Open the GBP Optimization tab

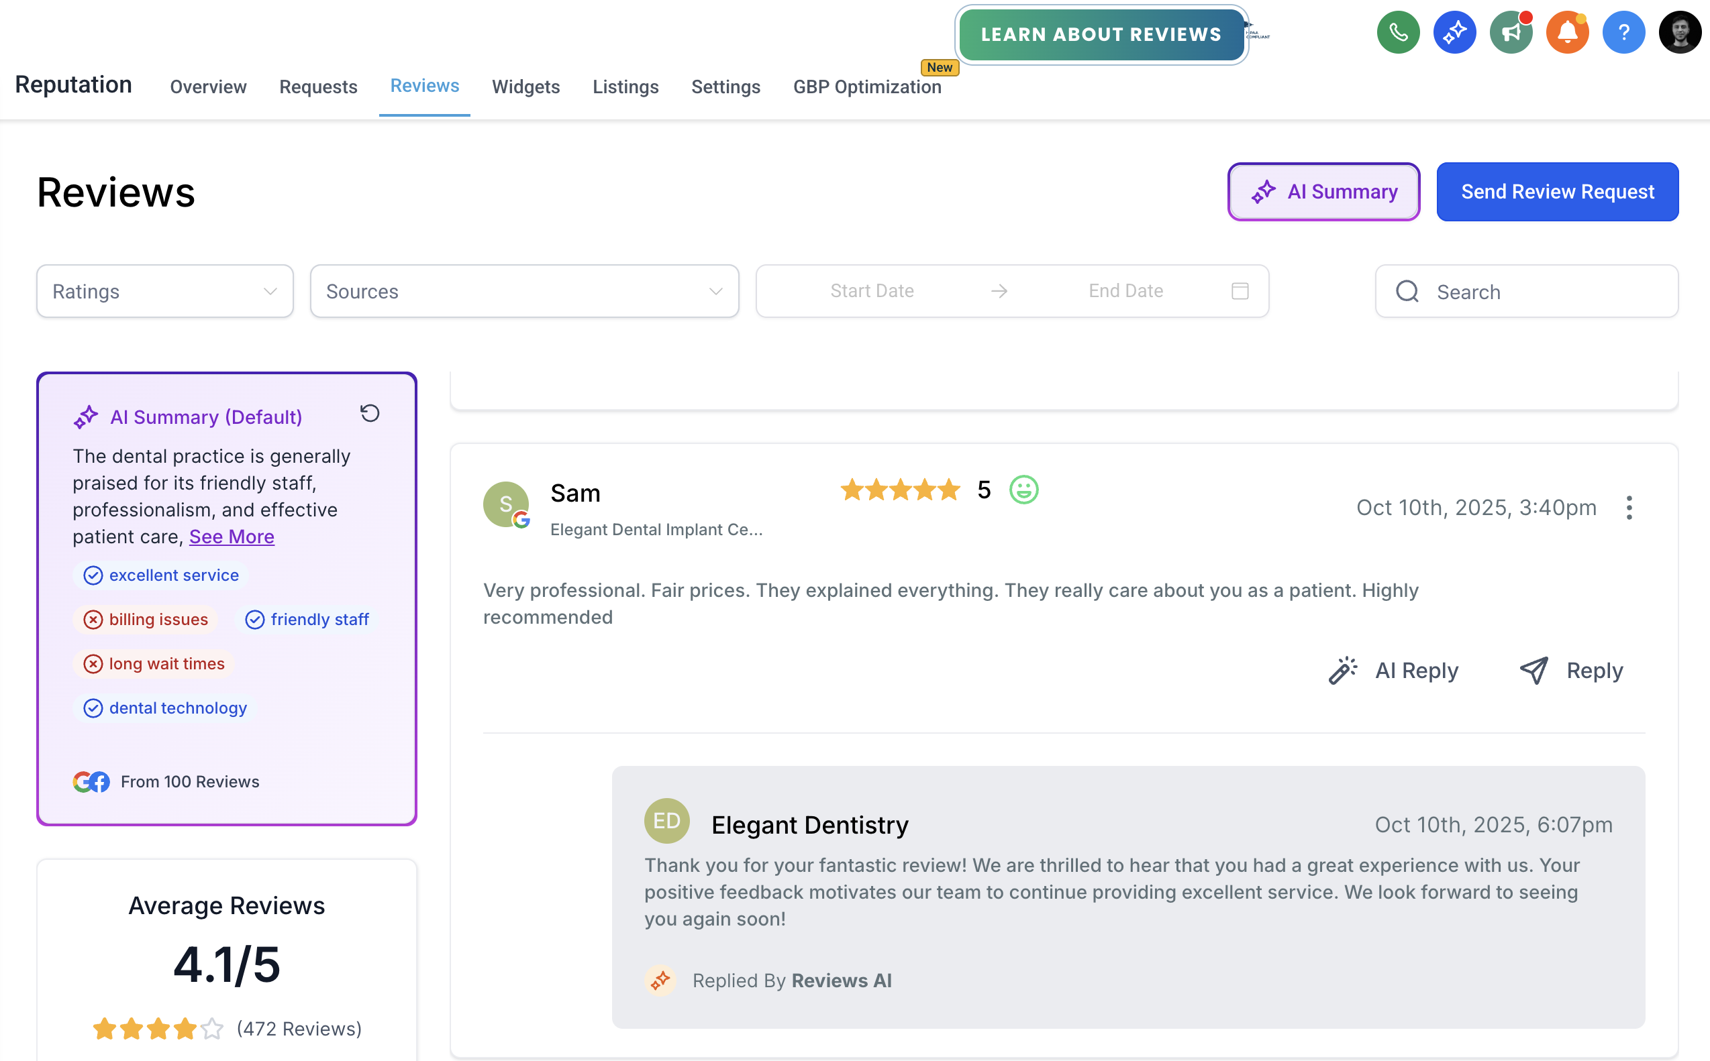(x=866, y=87)
